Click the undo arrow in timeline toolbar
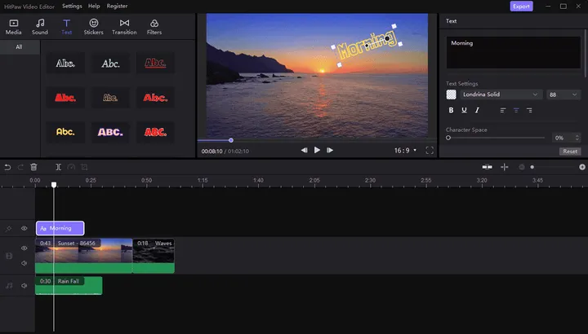Image resolution: width=588 pixels, height=334 pixels. [x=7, y=167]
